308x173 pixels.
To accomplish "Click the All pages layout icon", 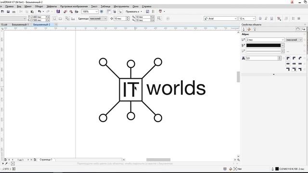I will pos(67,19).
